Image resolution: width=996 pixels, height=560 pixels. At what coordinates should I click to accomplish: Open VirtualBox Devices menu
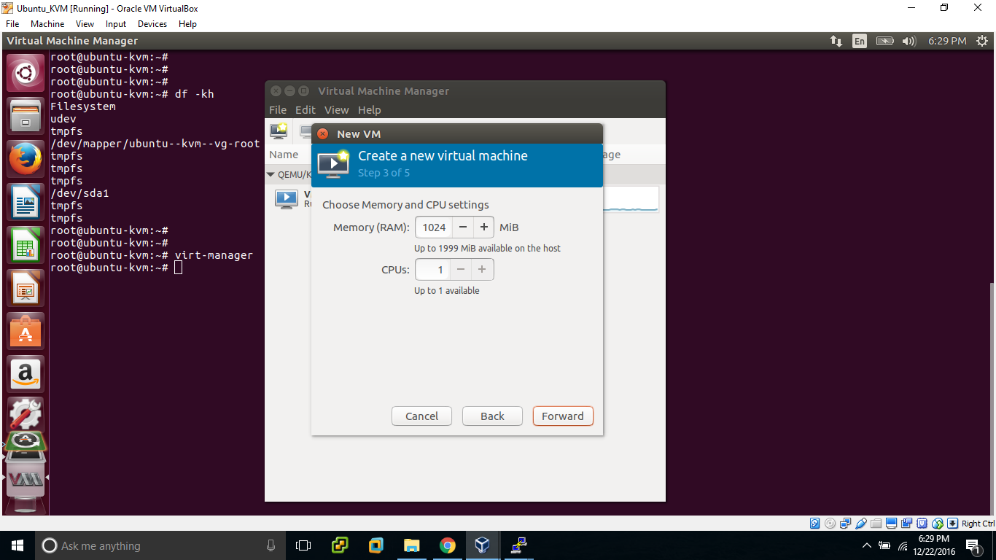click(x=152, y=24)
